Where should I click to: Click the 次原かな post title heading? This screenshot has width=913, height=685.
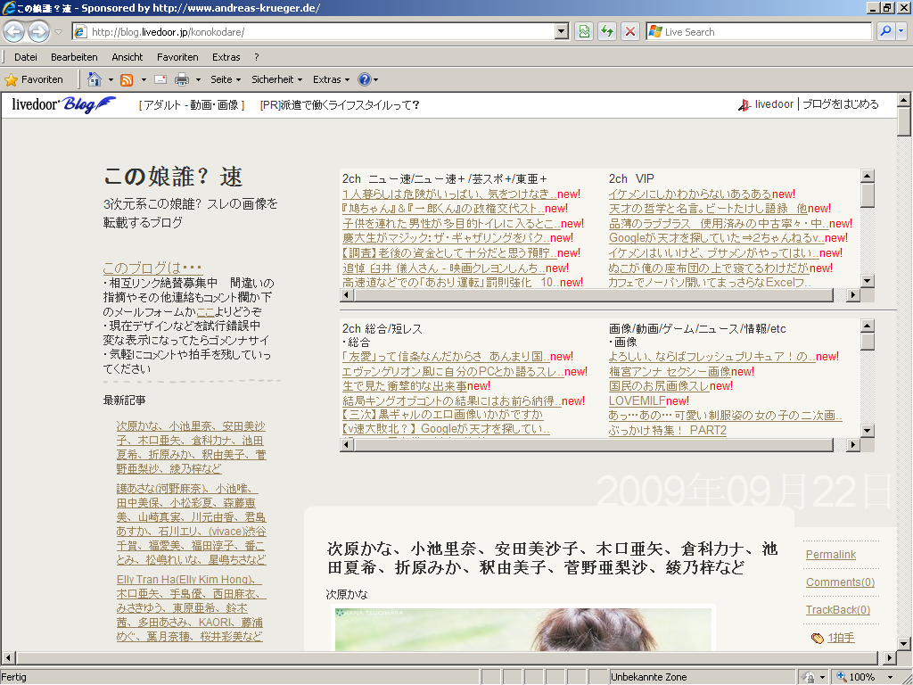coord(552,557)
